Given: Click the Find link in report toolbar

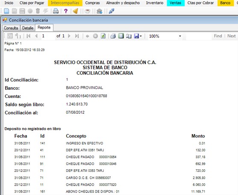Looking at the screenshot, I should point(218,36).
